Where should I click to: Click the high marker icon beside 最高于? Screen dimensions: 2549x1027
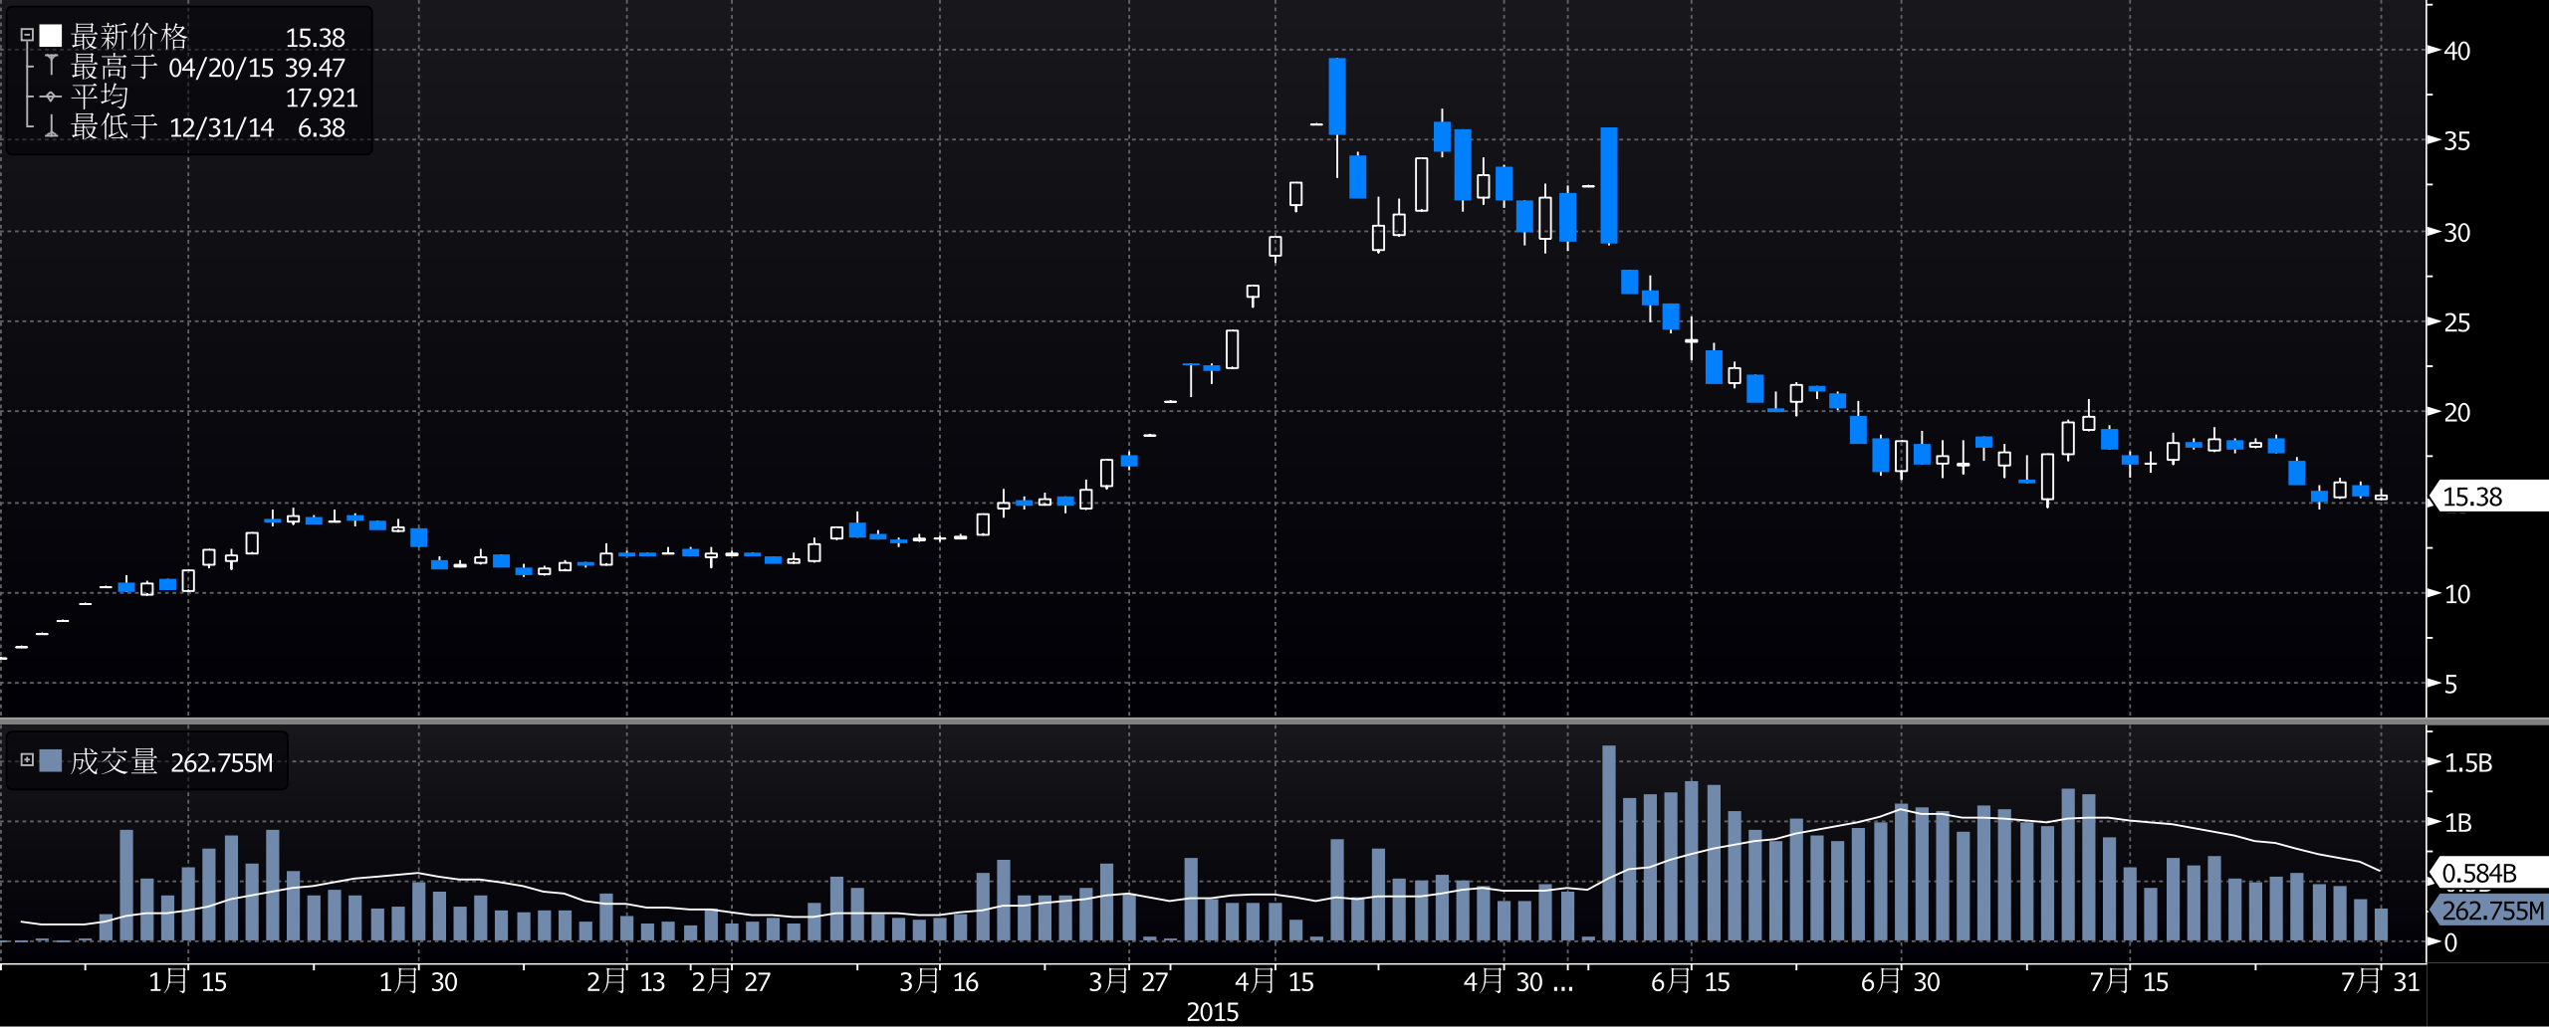[x=51, y=66]
